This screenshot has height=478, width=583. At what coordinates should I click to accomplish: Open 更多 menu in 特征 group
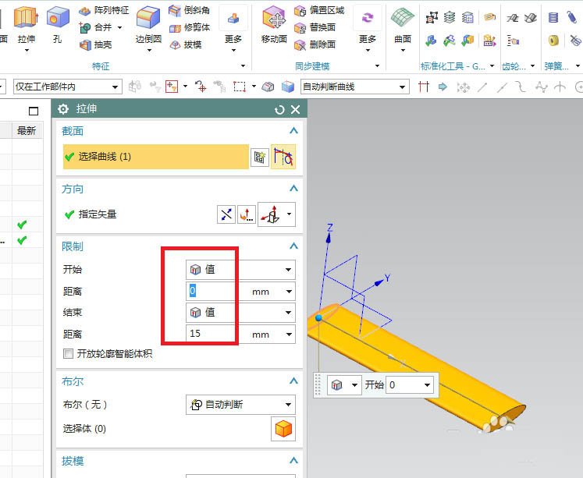click(x=233, y=28)
